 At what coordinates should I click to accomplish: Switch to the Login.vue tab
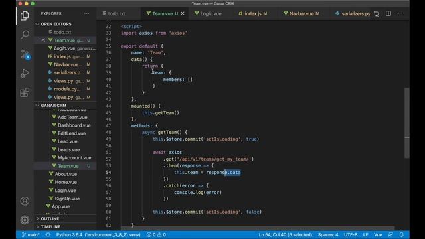coord(211,13)
